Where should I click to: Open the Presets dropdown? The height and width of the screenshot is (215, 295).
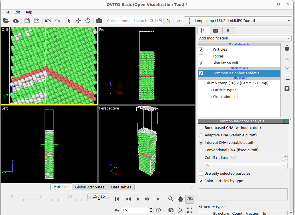(x=246, y=166)
